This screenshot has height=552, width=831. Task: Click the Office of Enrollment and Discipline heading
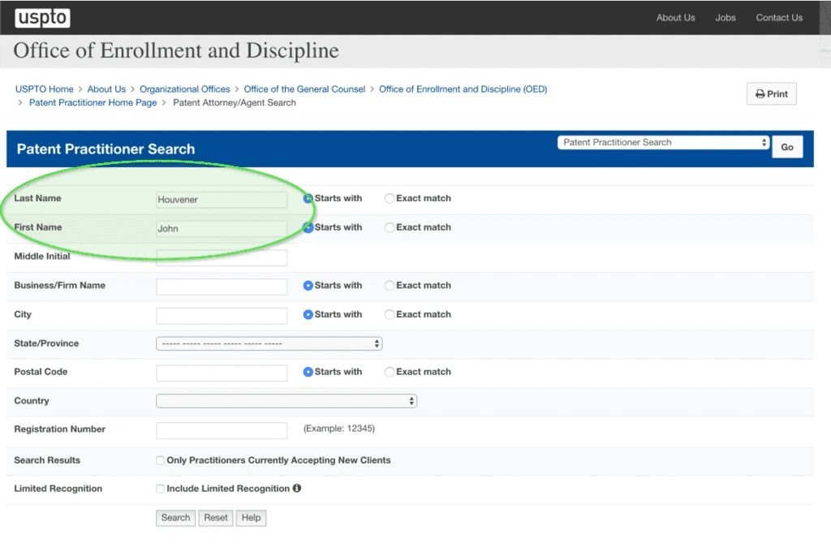pyautogui.click(x=176, y=50)
